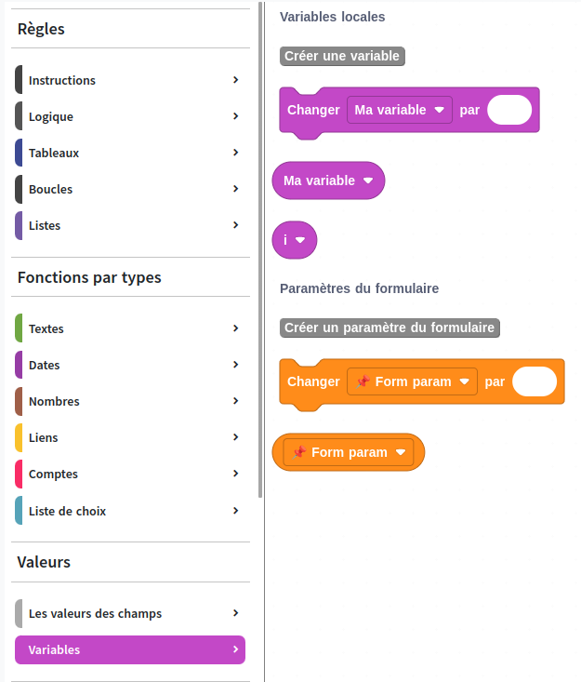Select the Textes category
Screen dimensions: 581x682
pos(46,328)
